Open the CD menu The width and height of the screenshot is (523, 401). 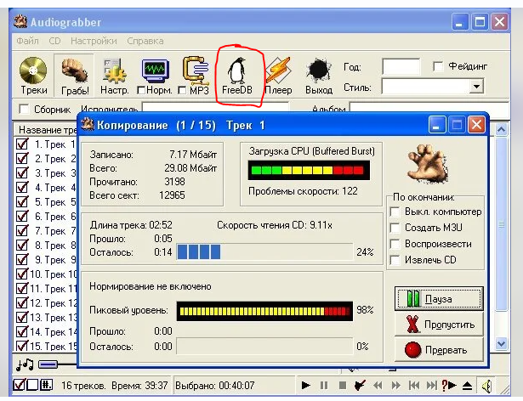54,41
